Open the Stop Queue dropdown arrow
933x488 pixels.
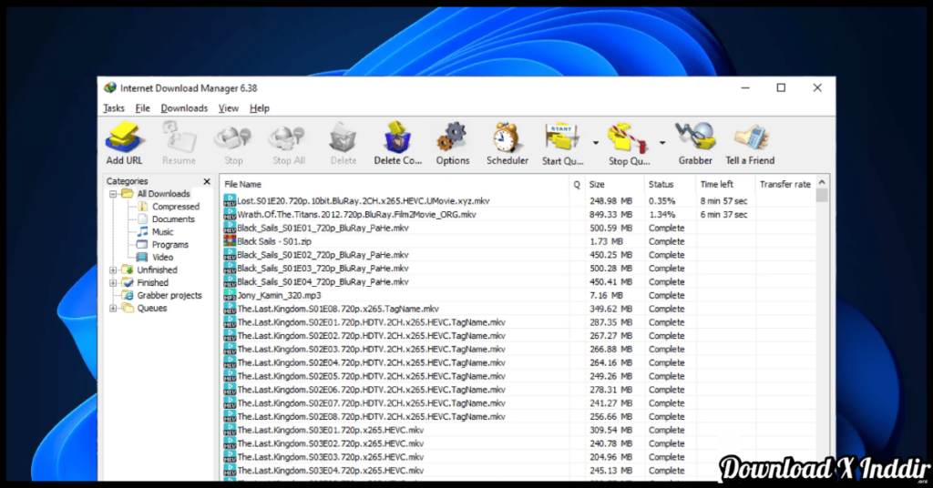pos(662,143)
